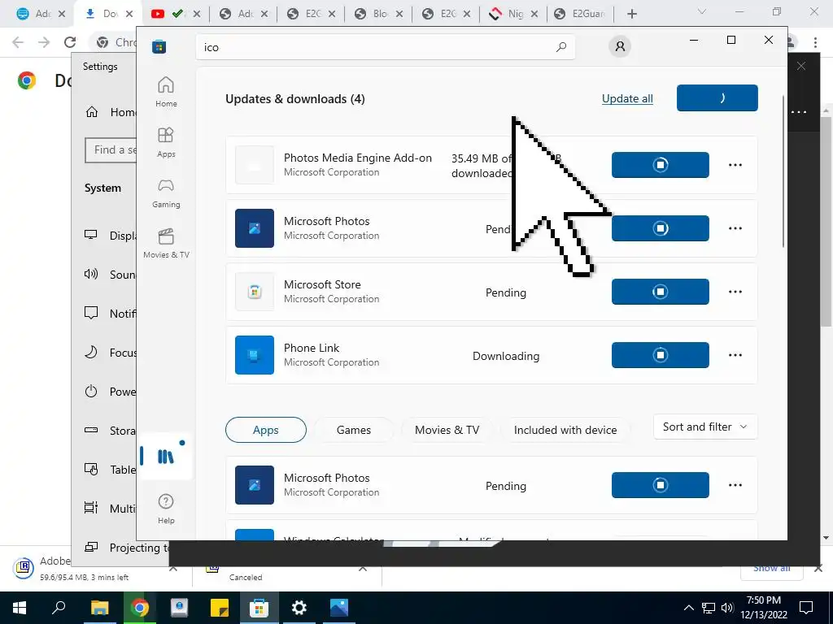Screen dimensions: 833x624
Task: Select the Apps filter tab
Action: tap(266, 430)
